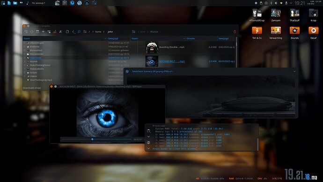Click john breadcrumb in left Dolphin pane
This screenshot has height=182, width=323.
coord(110,32)
